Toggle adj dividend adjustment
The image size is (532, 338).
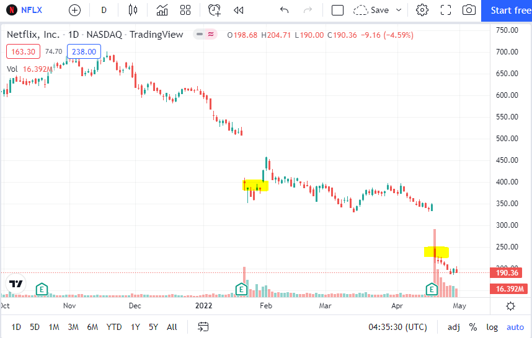click(454, 327)
